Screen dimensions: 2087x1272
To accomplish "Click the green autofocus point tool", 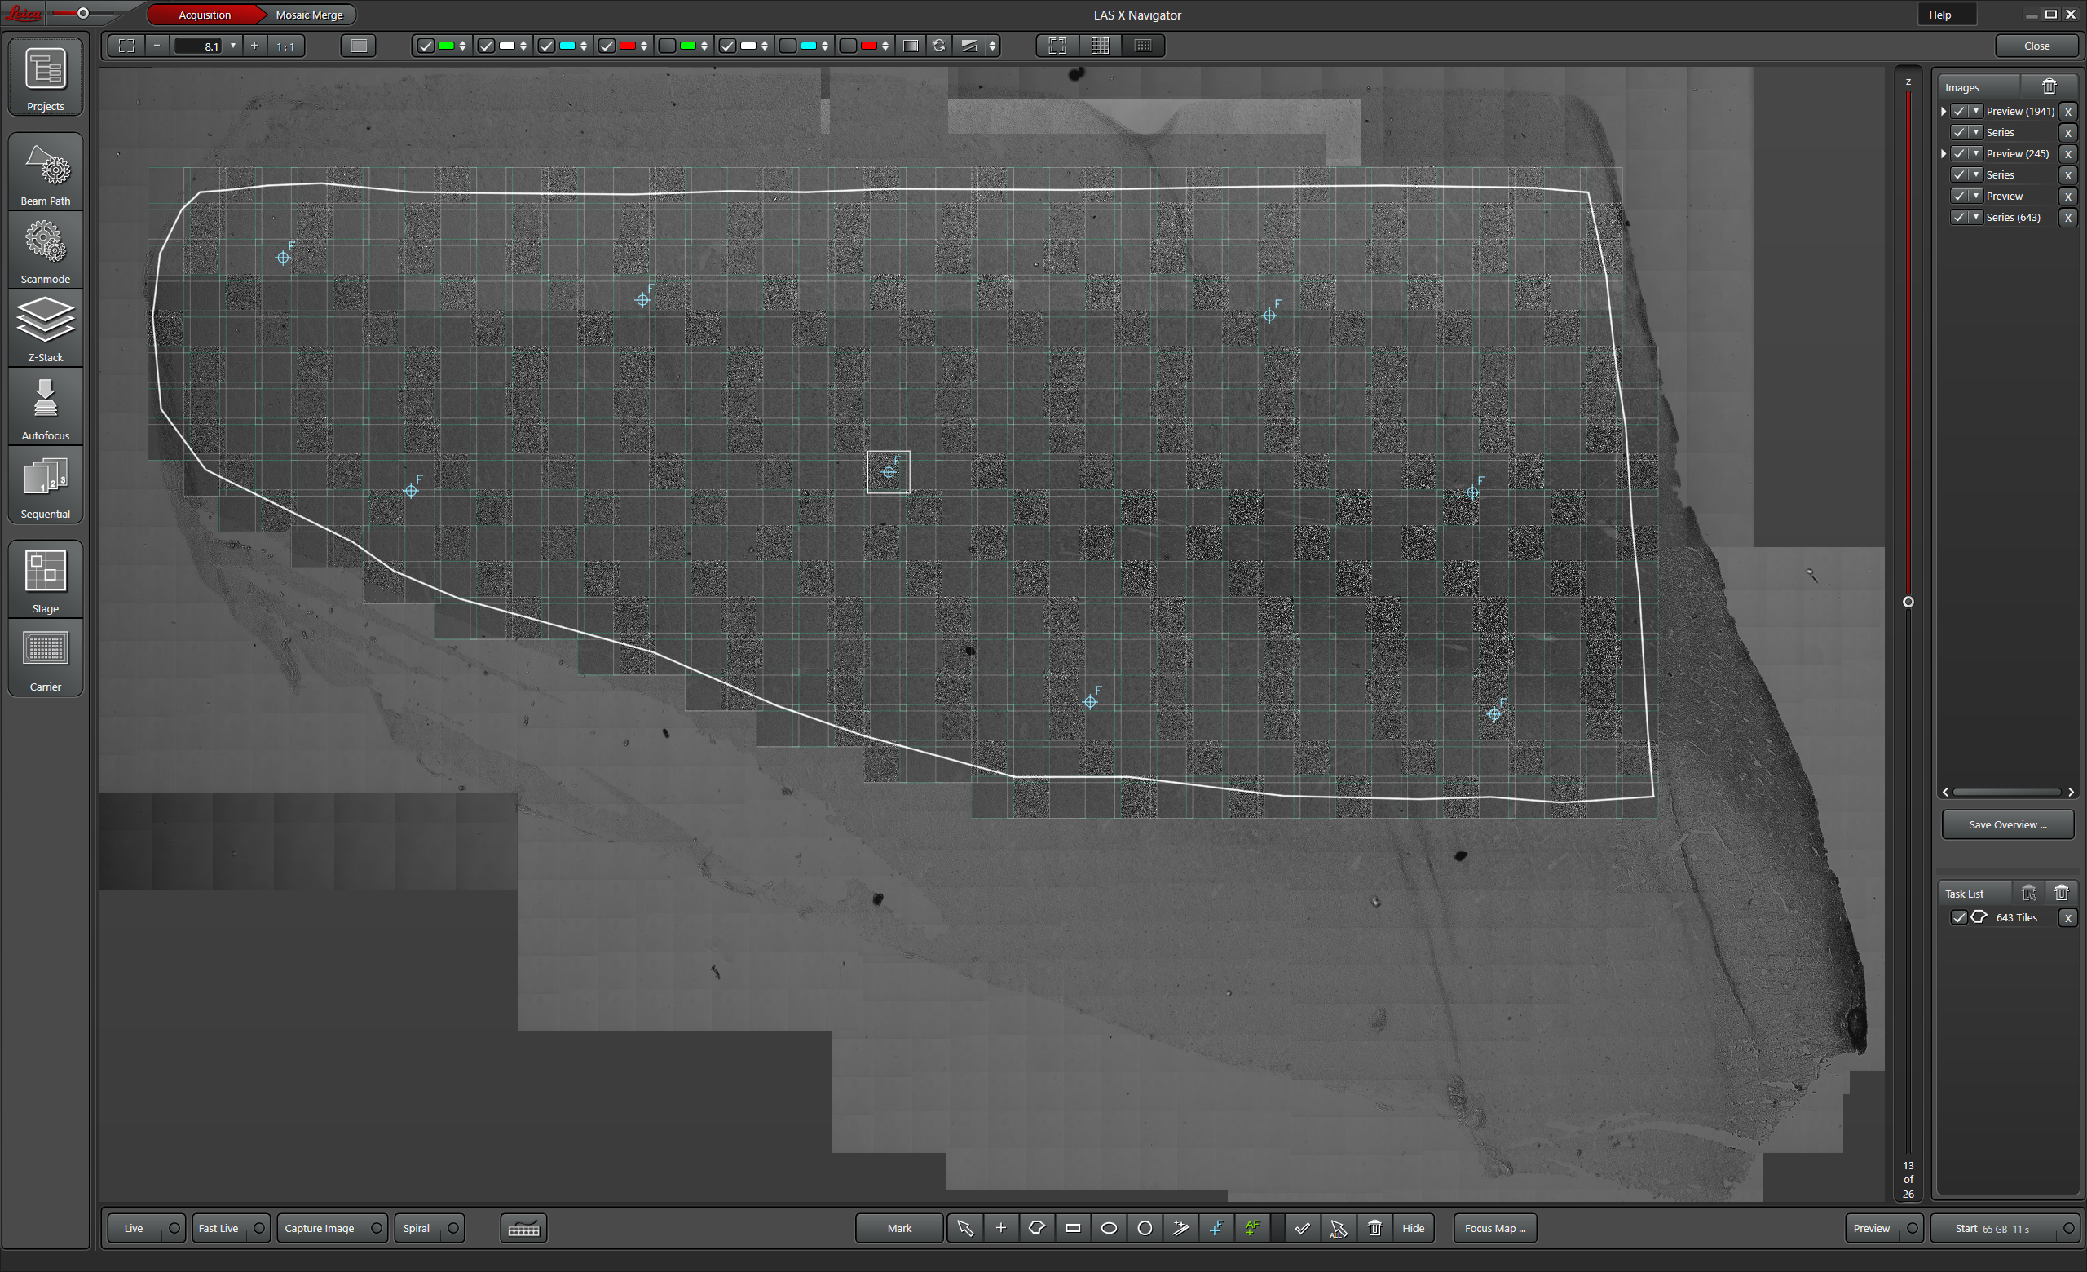I will [1252, 1228].
